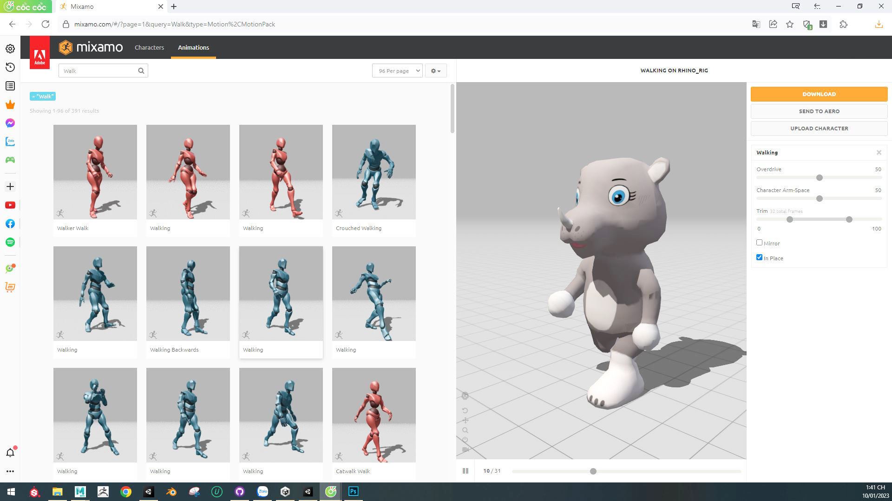Click the UPLOAD CHARACTER button
The height and width of the screenshot is (501, 892).
tap(819, 128)
